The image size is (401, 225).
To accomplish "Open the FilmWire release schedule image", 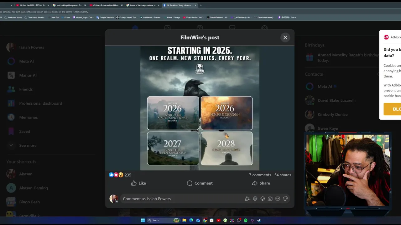I will click(200, 108).
